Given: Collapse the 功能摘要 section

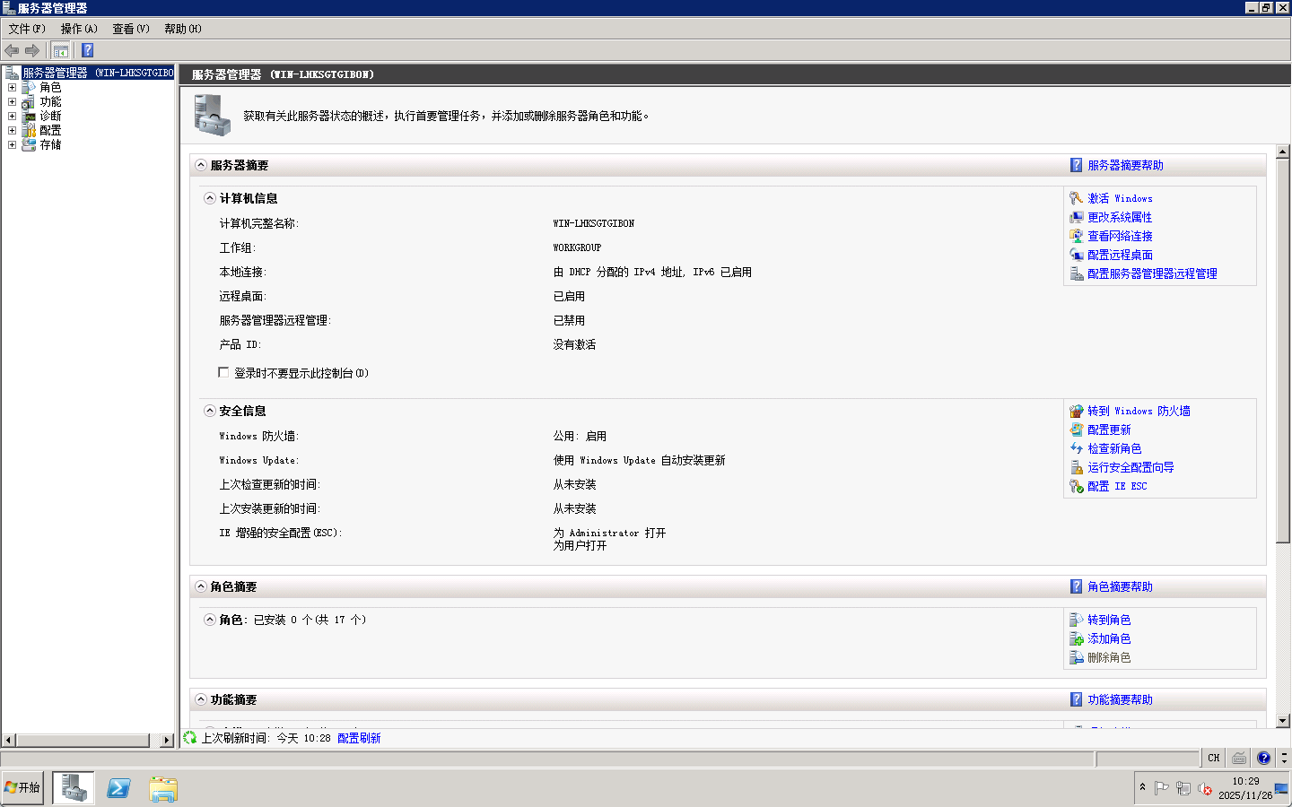Looking at the screenshot, I should pyautogui.click(x=201, y=699).
